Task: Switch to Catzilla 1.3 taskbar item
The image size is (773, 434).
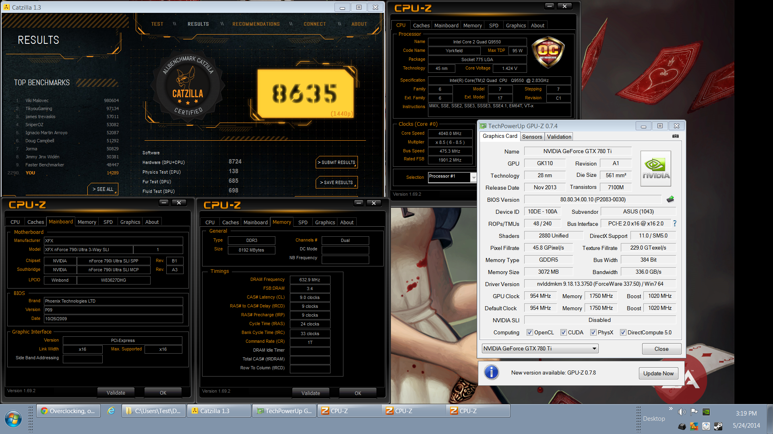Action: click(219, 411)
